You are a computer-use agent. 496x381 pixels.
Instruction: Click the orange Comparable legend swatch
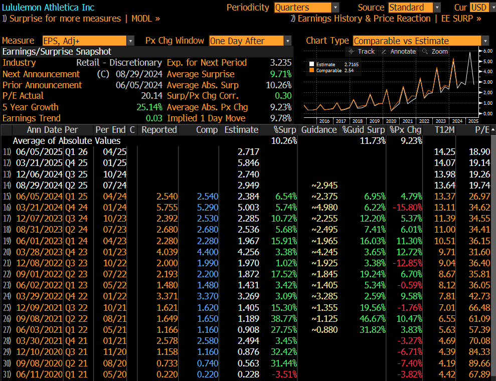click(x=311, y=70)
